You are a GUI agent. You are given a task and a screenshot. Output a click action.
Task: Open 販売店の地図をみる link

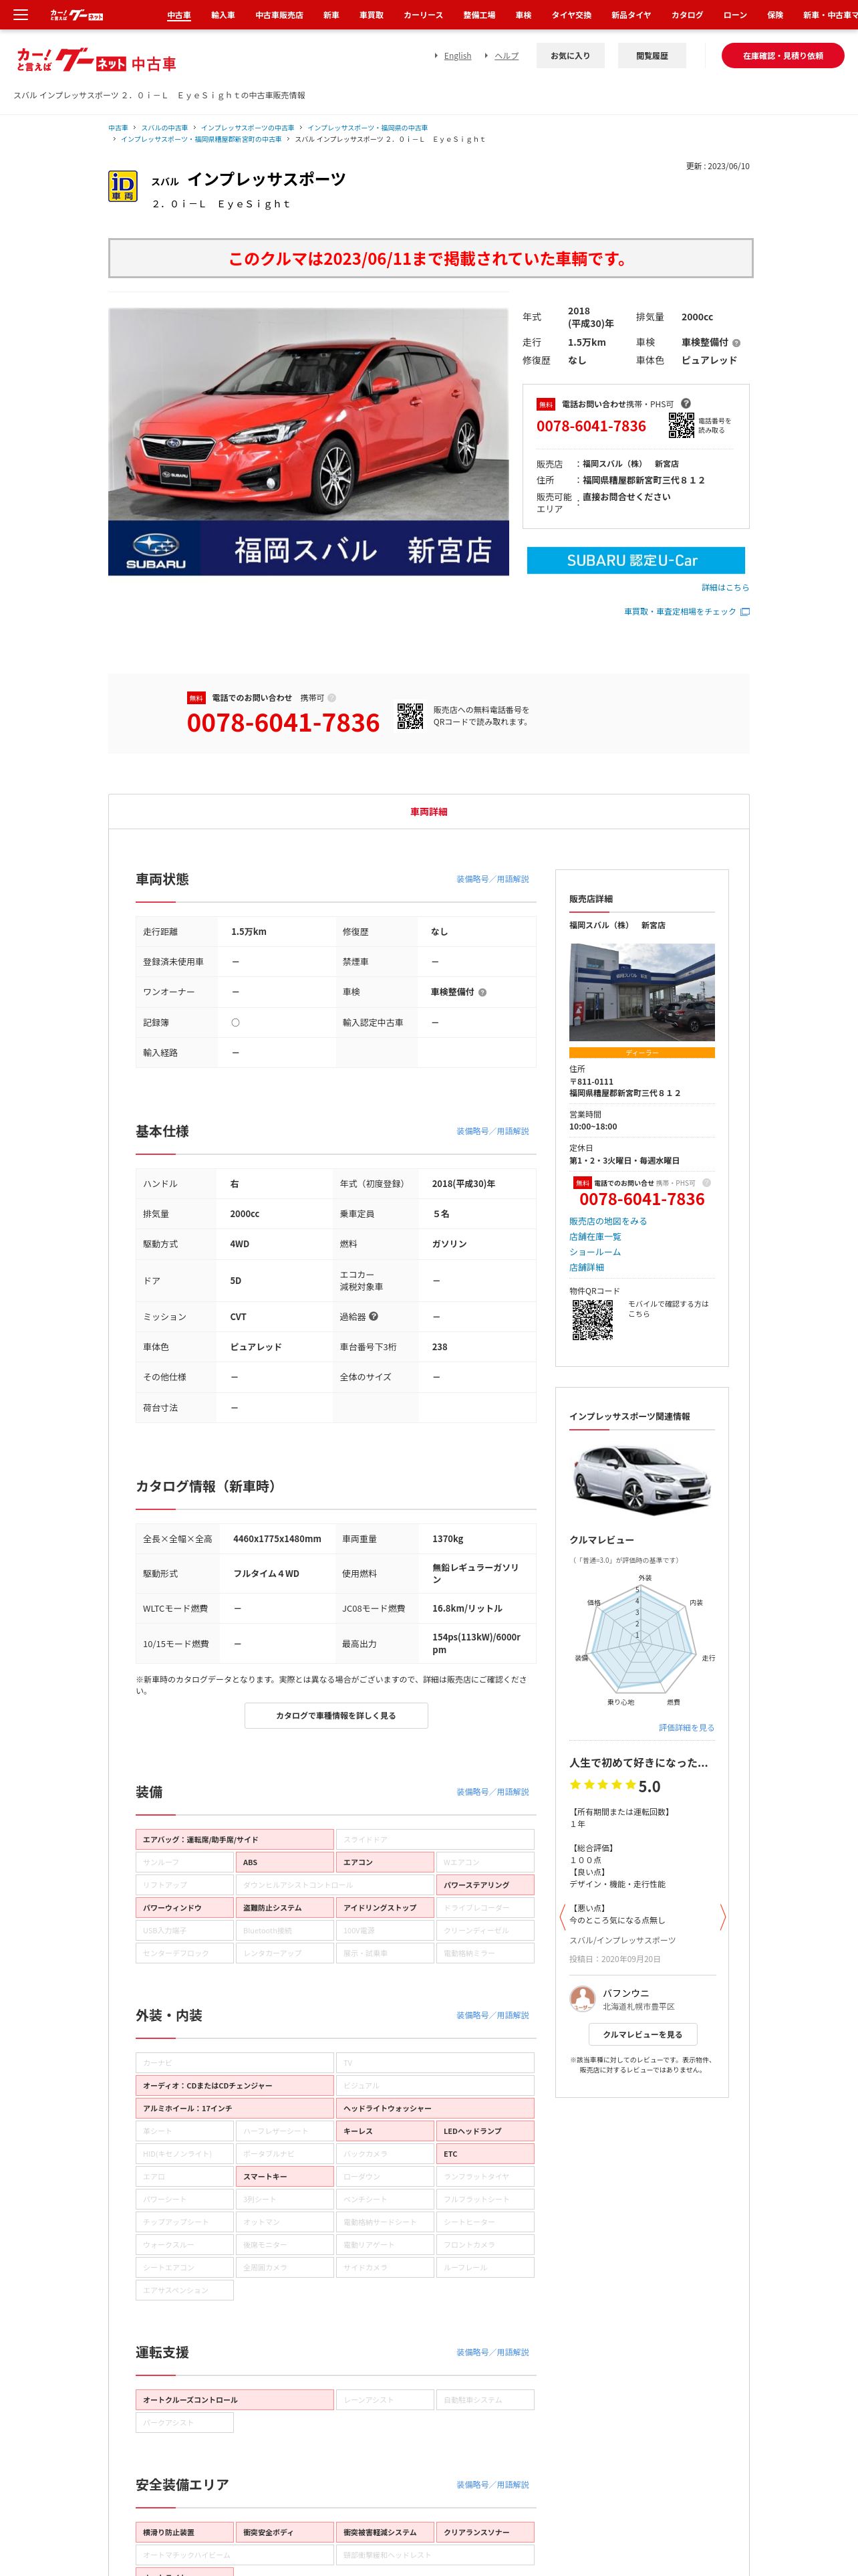point(608,1221)
